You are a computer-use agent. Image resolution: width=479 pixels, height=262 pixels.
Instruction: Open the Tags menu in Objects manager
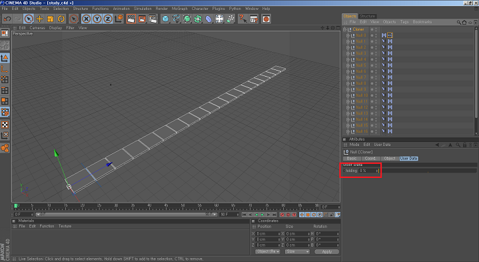pos(404,22)
